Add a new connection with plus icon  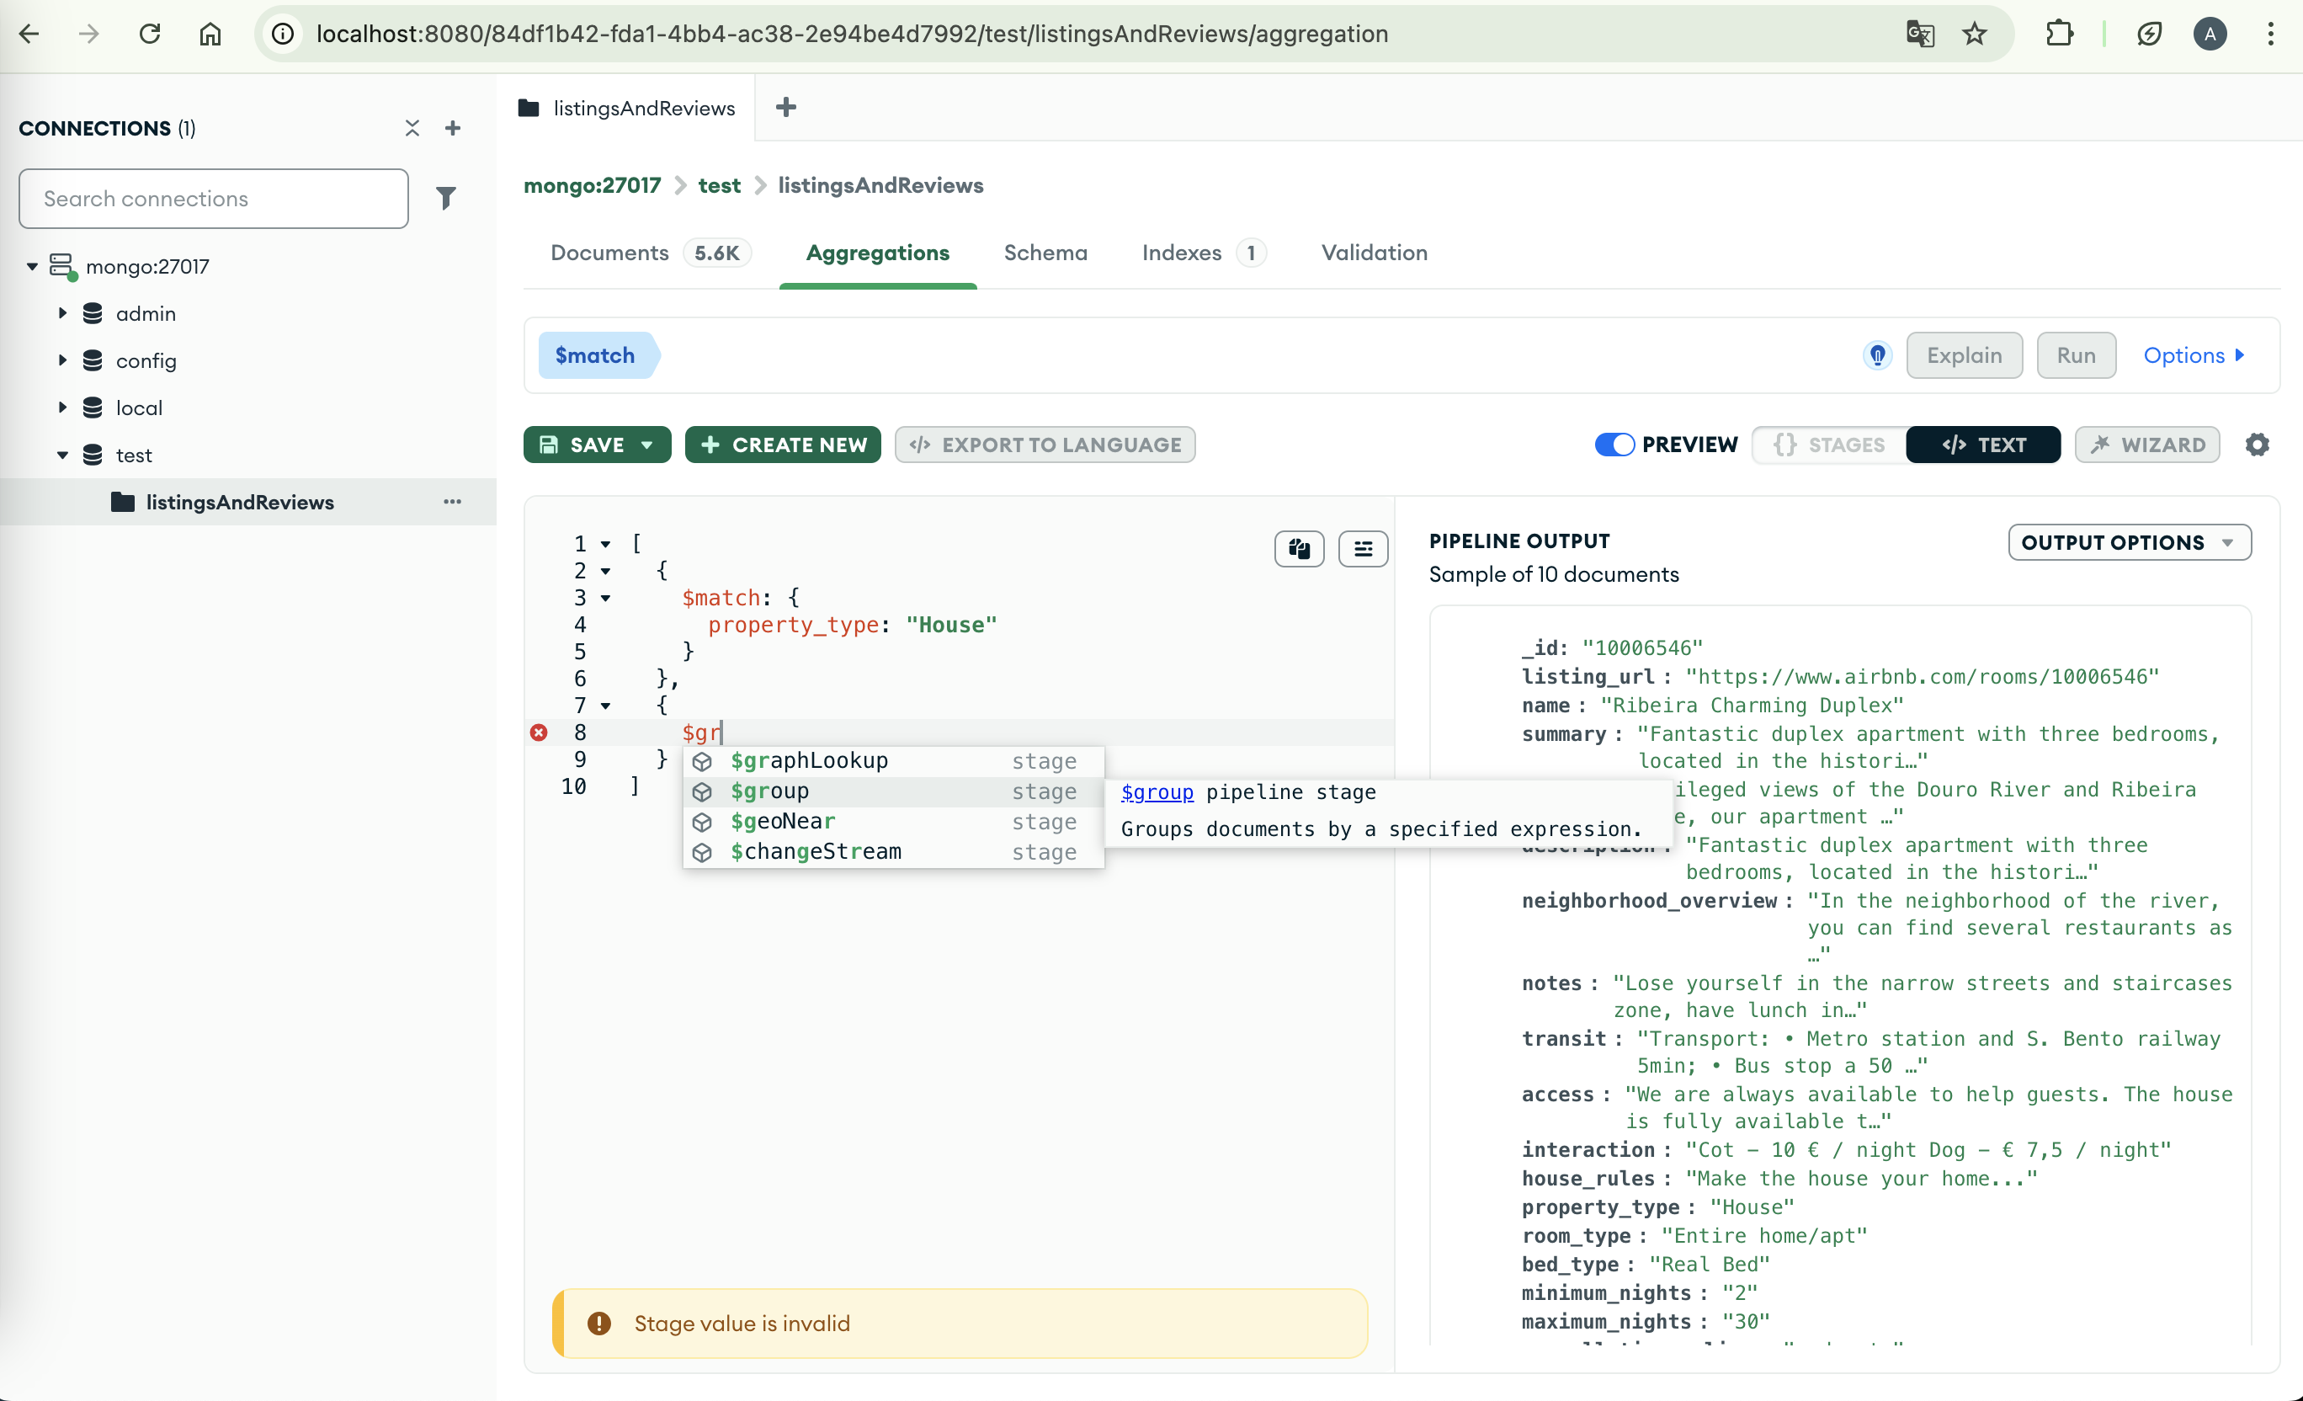tap(452, 128)
